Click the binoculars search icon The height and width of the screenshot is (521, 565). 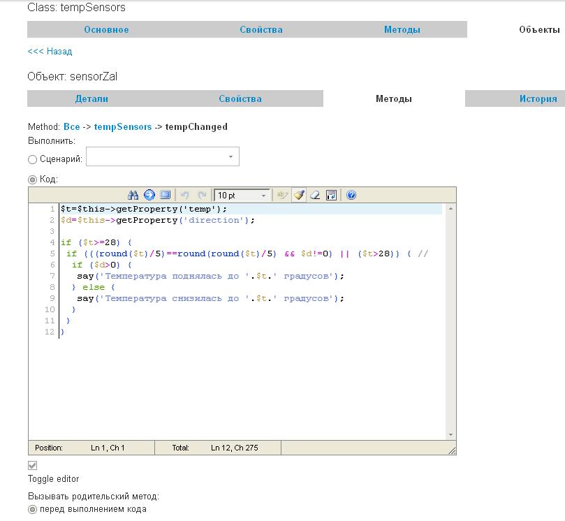pos(134,196)
